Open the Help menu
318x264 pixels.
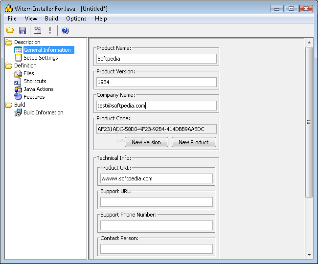101,19
